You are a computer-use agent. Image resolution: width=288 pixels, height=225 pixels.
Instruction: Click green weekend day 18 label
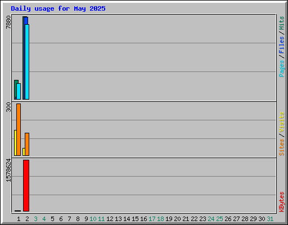(x=160, y=219)
